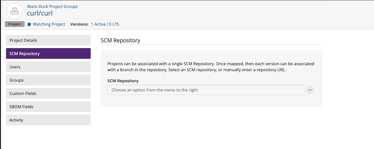Select the SCM Repository sidebar tab
Viewport: 374px width, 149px height.
[x=48, y=53]
